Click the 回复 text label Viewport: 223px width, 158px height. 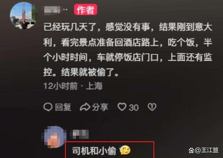tap(63, 107)
